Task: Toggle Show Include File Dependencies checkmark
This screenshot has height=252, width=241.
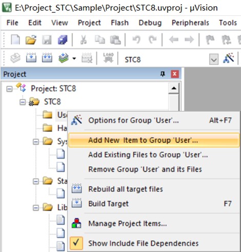Action: [x=76, y=243]
